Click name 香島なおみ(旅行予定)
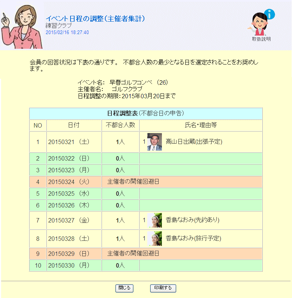 point(193,238)
